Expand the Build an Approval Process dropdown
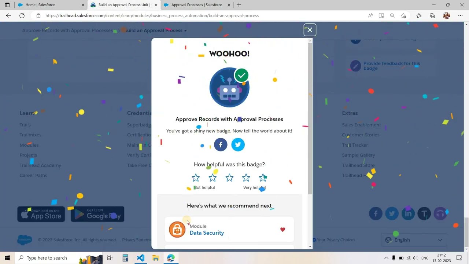The width and height of the screenshot is (469, 264). 156,30
